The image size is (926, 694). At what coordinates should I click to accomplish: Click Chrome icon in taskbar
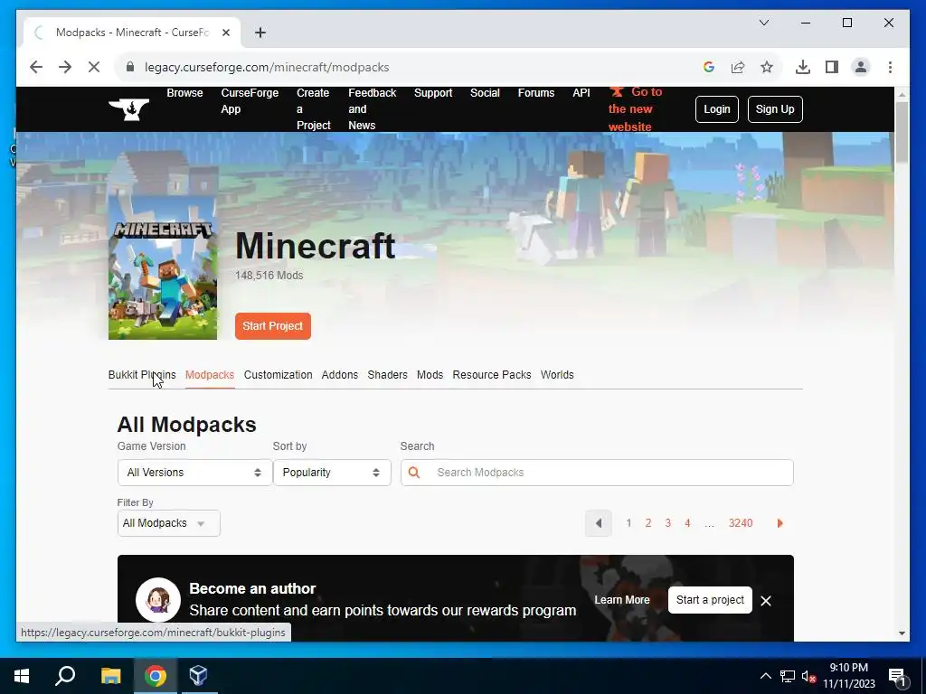(x=156, y=676)
